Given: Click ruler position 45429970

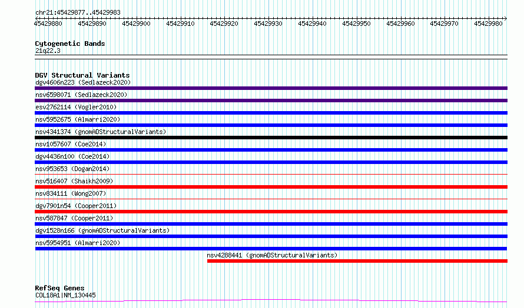Looking at the screenshot, I should (x=445, y=24).
